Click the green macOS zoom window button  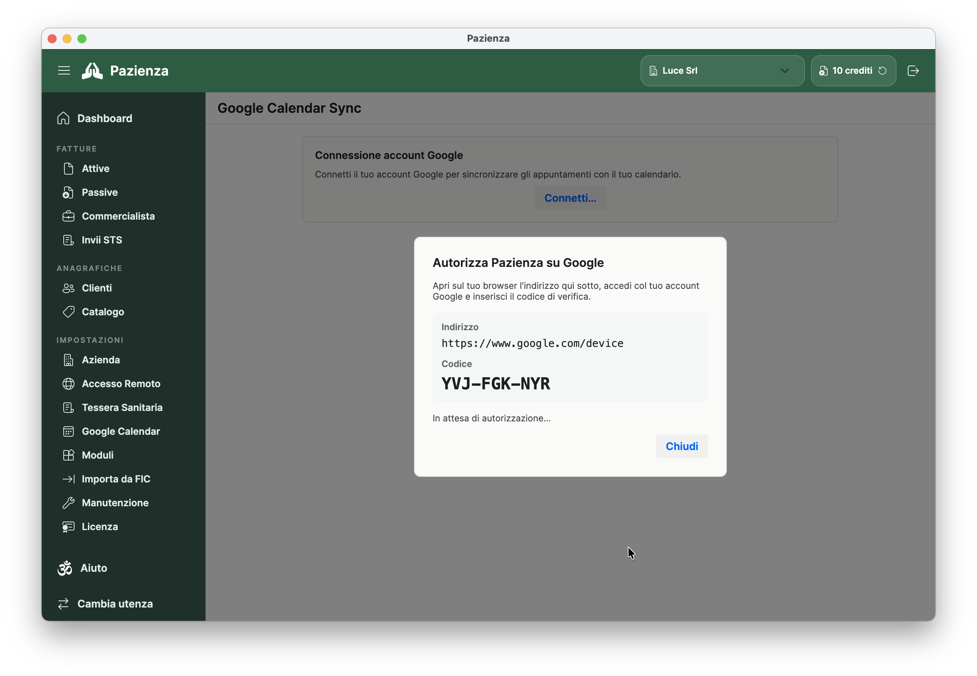82,39
